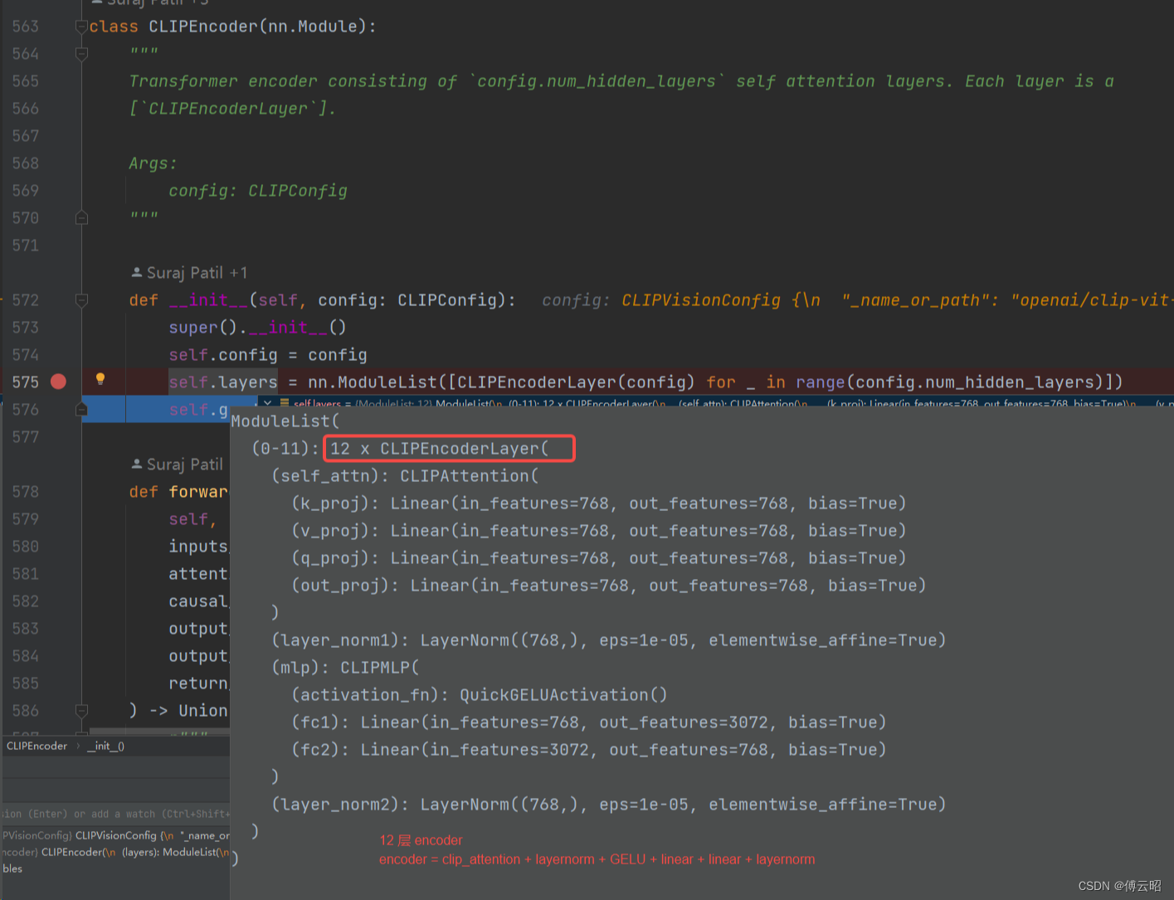1174x900 pixels.
Task: Click beside line 574 to set a breakpoint
Action: click(x=58, y=354)
